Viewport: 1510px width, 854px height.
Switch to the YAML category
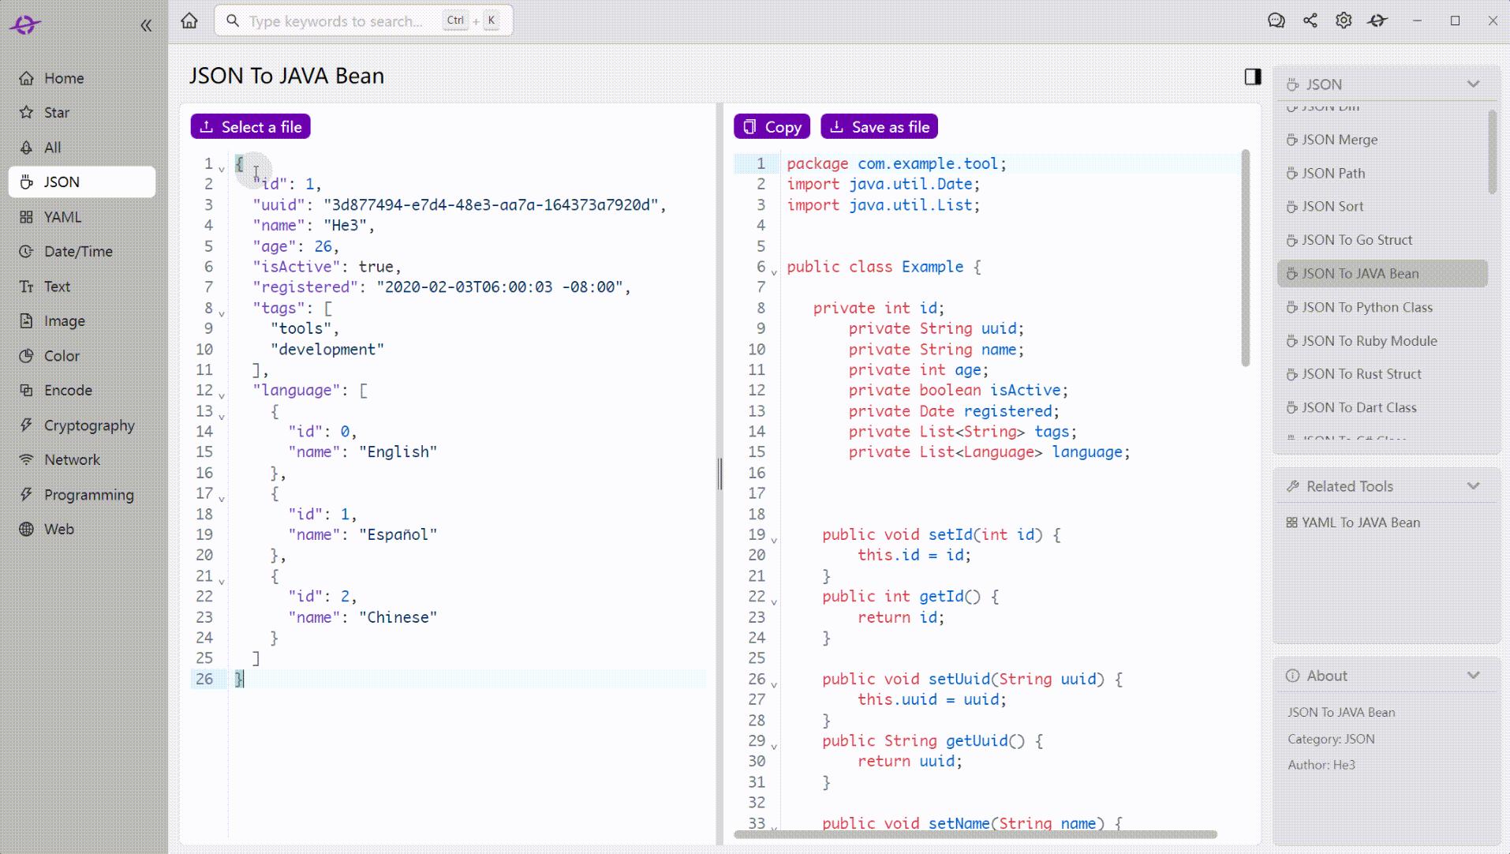pyautogui.click(x=63, y=216)
